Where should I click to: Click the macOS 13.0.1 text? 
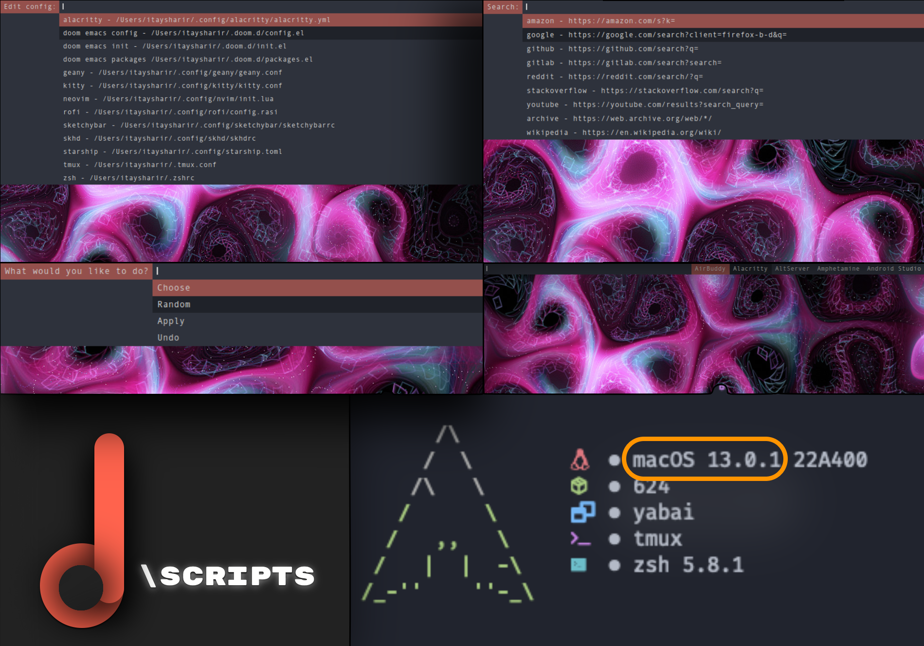(707, 460)
